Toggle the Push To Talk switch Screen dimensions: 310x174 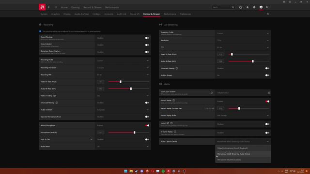(x=147, y=140)
